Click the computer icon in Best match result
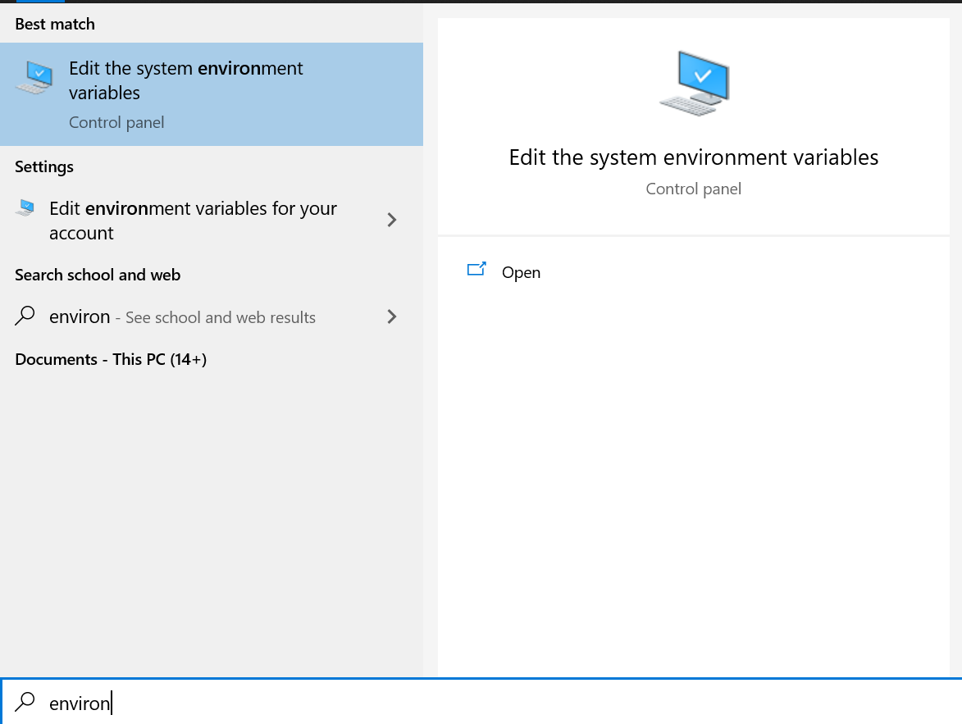 pyautogui.click(x=34, y=78)
